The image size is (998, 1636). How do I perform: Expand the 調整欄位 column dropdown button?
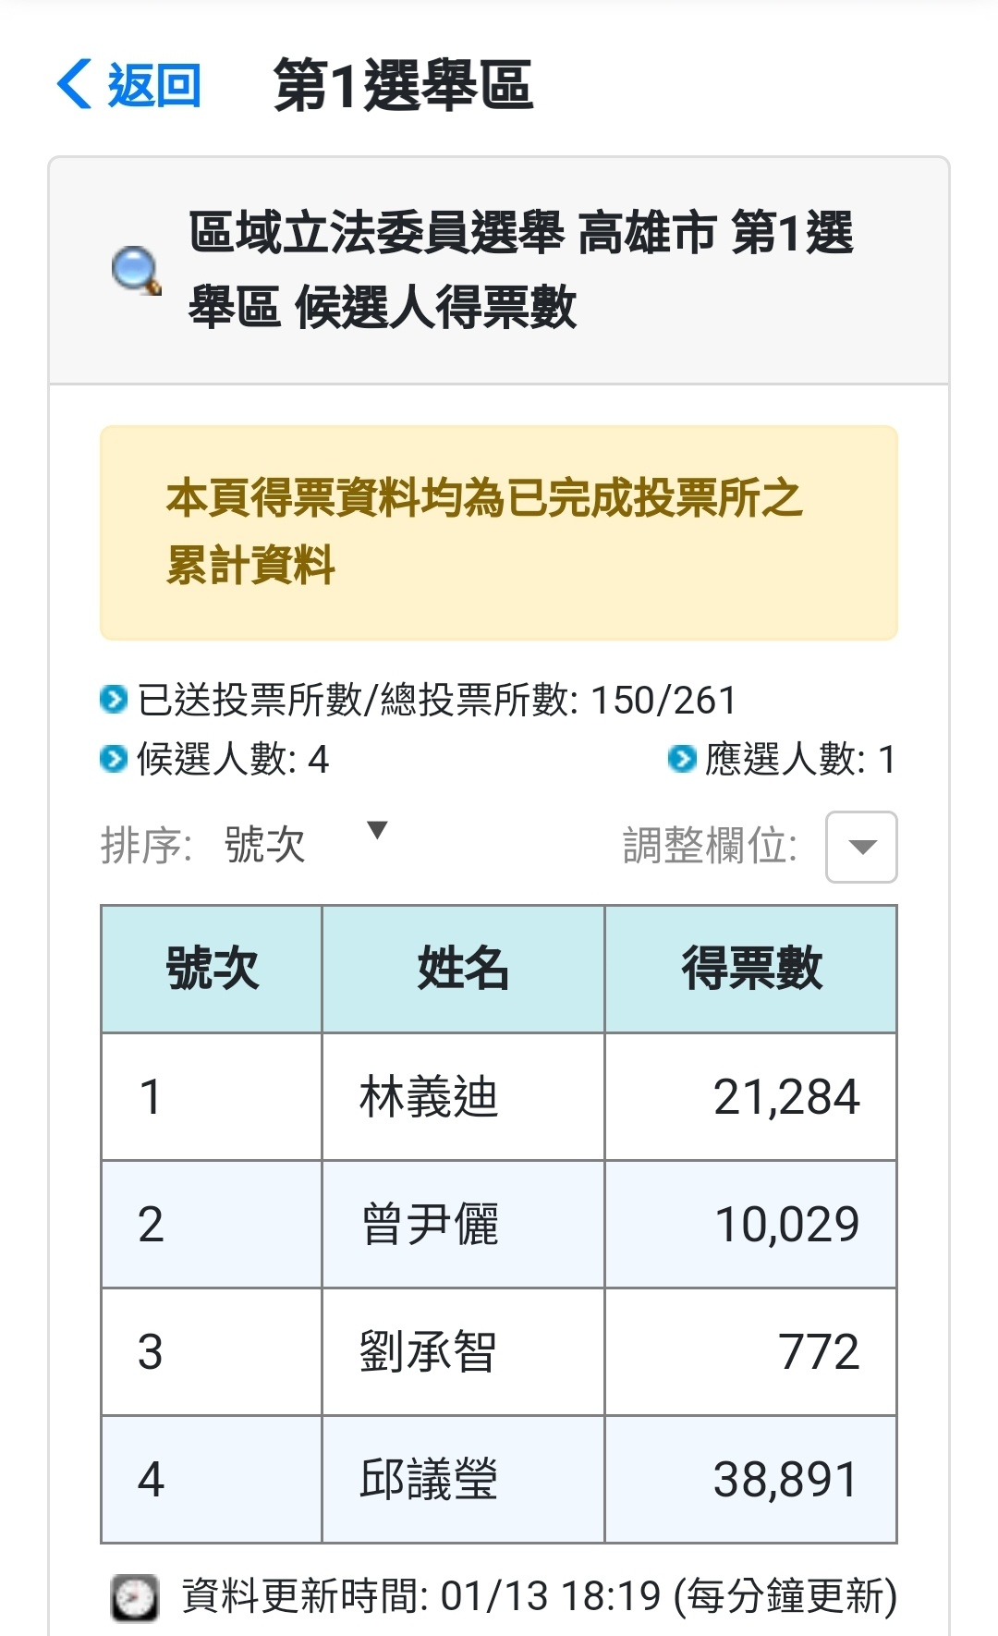[x=861, y=847]
